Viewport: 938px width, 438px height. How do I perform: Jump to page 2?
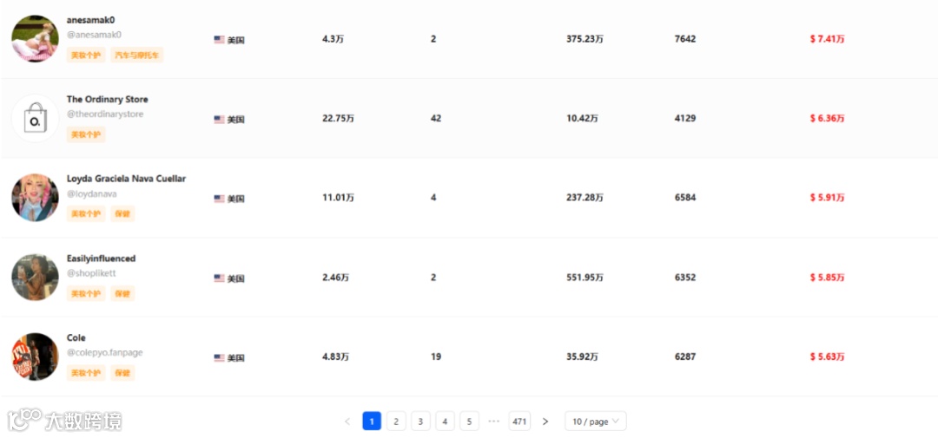[396, 422]
